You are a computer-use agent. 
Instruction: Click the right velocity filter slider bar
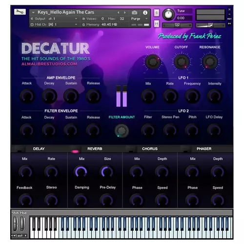click(x=125, y=96)
